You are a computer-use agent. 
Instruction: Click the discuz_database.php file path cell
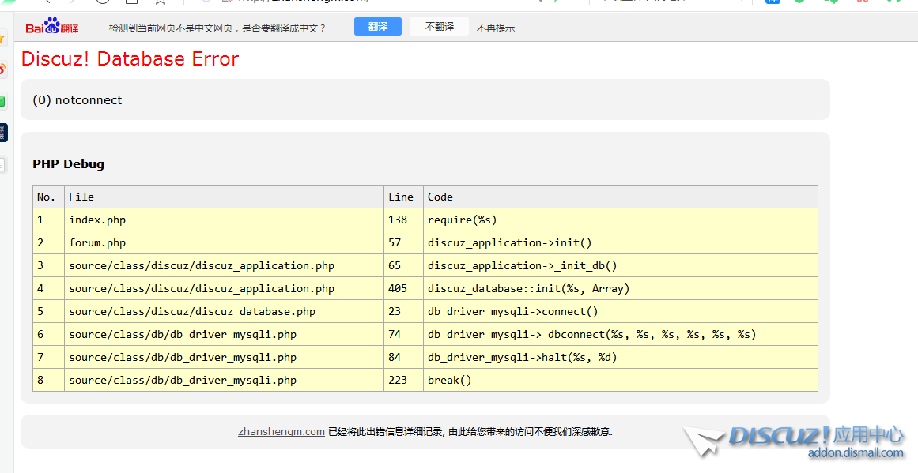pos(192,311)
